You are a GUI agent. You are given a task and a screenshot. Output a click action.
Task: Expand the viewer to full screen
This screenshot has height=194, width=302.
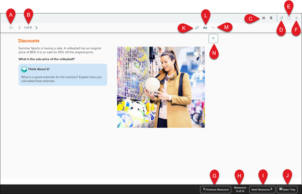(289, 18)
